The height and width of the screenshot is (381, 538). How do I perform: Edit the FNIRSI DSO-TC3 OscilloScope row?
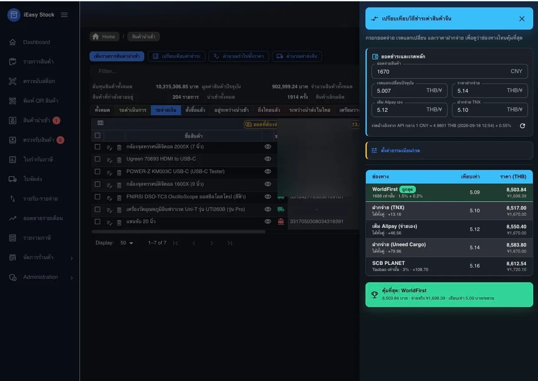[110, 197]
